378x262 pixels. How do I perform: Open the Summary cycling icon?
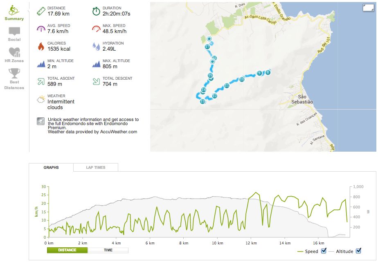point(14,9)
